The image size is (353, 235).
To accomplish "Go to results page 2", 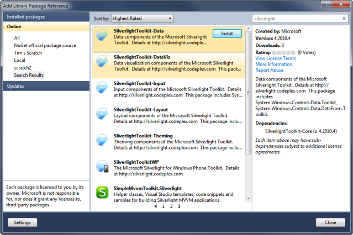I will (x=171, y=206).
